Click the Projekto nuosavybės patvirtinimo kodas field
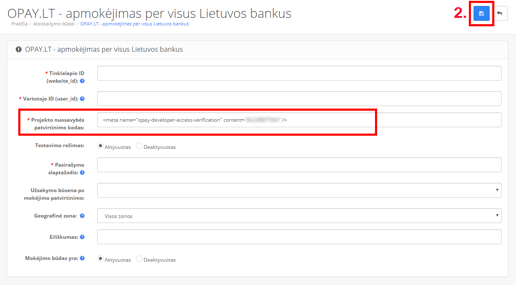Screen dimensions: 516x285 click(x=299, y=120)
